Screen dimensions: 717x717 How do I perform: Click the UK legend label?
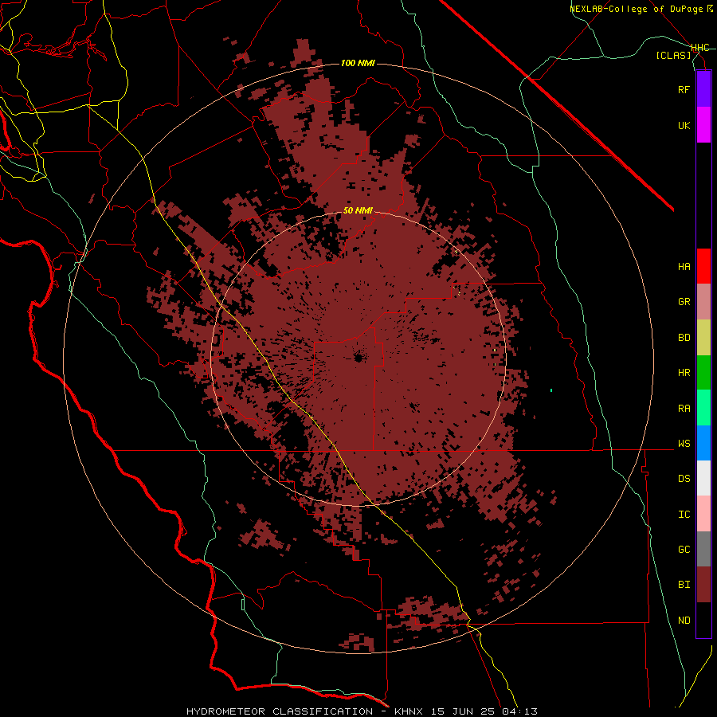684,125
